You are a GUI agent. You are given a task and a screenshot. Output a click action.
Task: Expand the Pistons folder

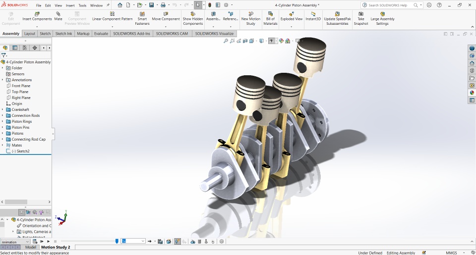click(x=2, y=133)
